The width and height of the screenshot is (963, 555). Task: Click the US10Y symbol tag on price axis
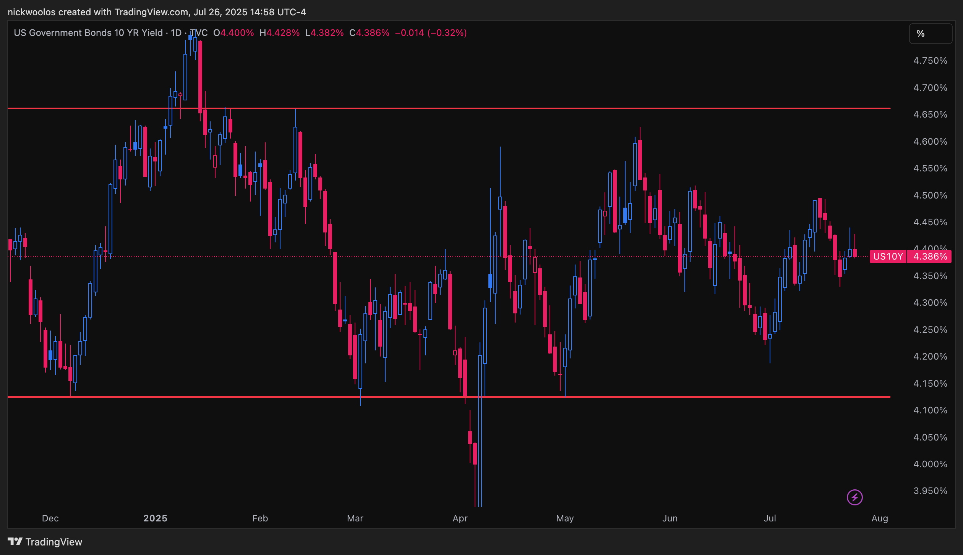888,257
